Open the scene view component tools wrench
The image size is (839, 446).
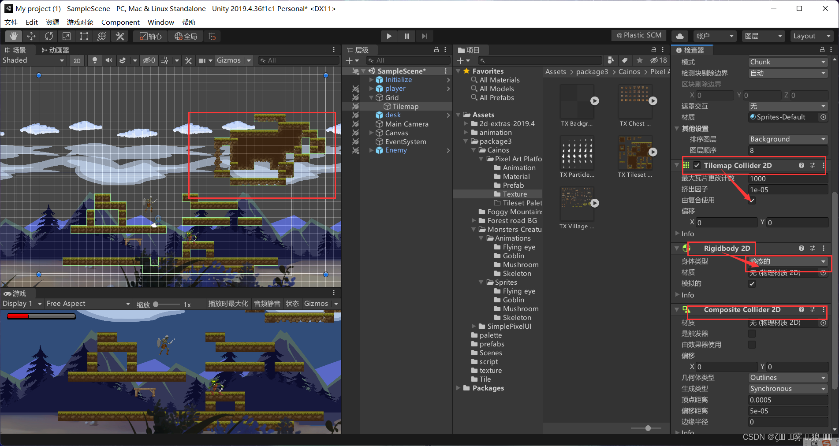188,60
